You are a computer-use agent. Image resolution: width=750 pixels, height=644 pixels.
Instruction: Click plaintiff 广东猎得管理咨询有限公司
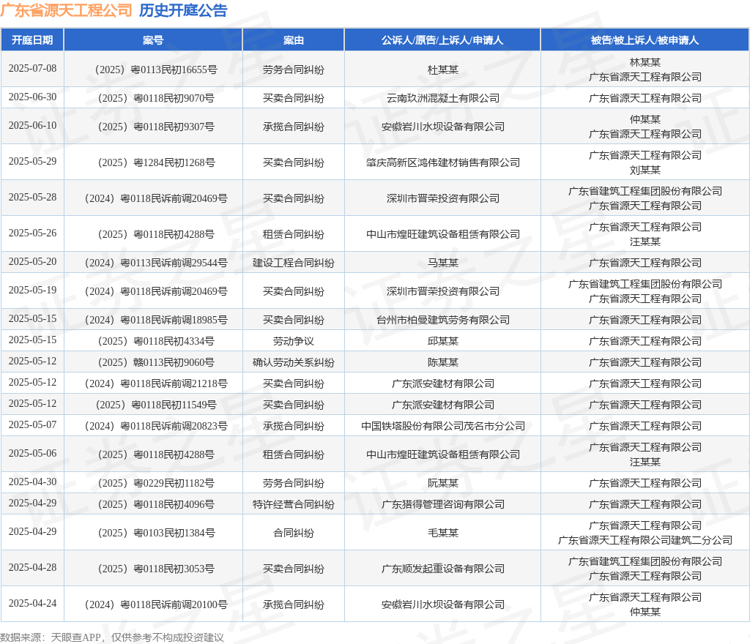[443, 505]
